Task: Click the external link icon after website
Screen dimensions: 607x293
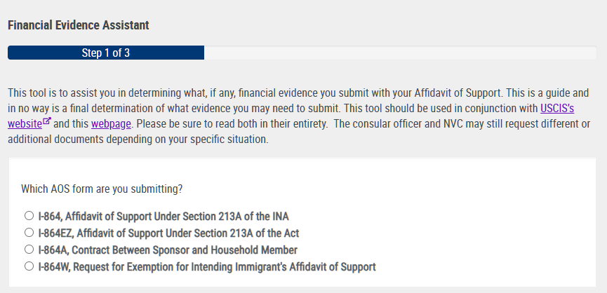Action: (47, 121)
